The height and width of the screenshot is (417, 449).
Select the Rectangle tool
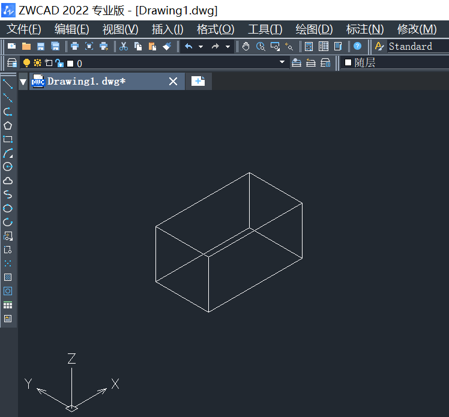click(8, 139)
